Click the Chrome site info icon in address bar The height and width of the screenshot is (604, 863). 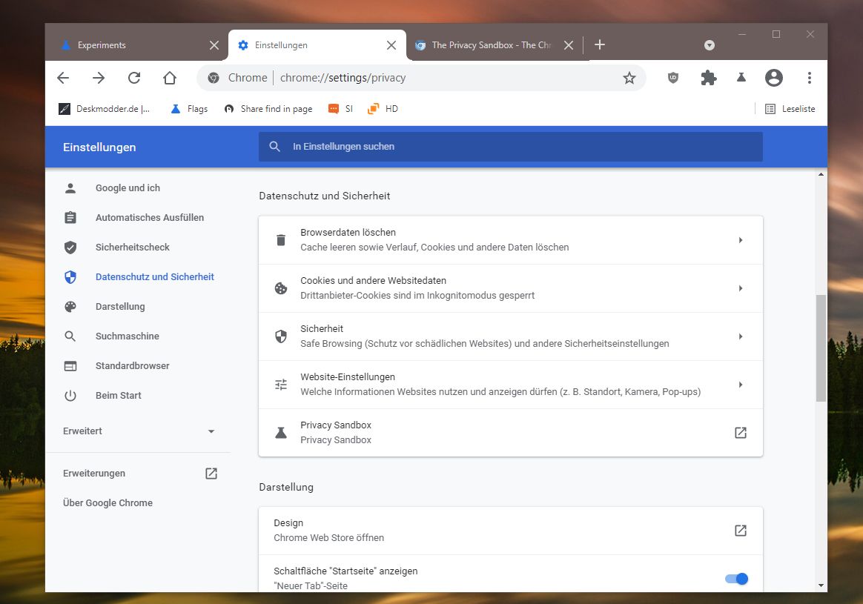click(214, 78)
